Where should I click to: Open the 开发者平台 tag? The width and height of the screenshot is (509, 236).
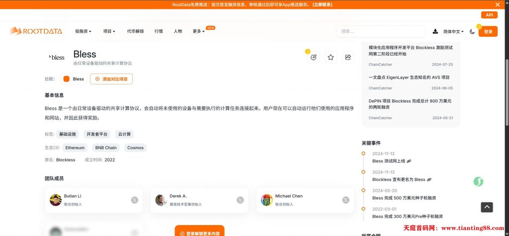[97, 134]
